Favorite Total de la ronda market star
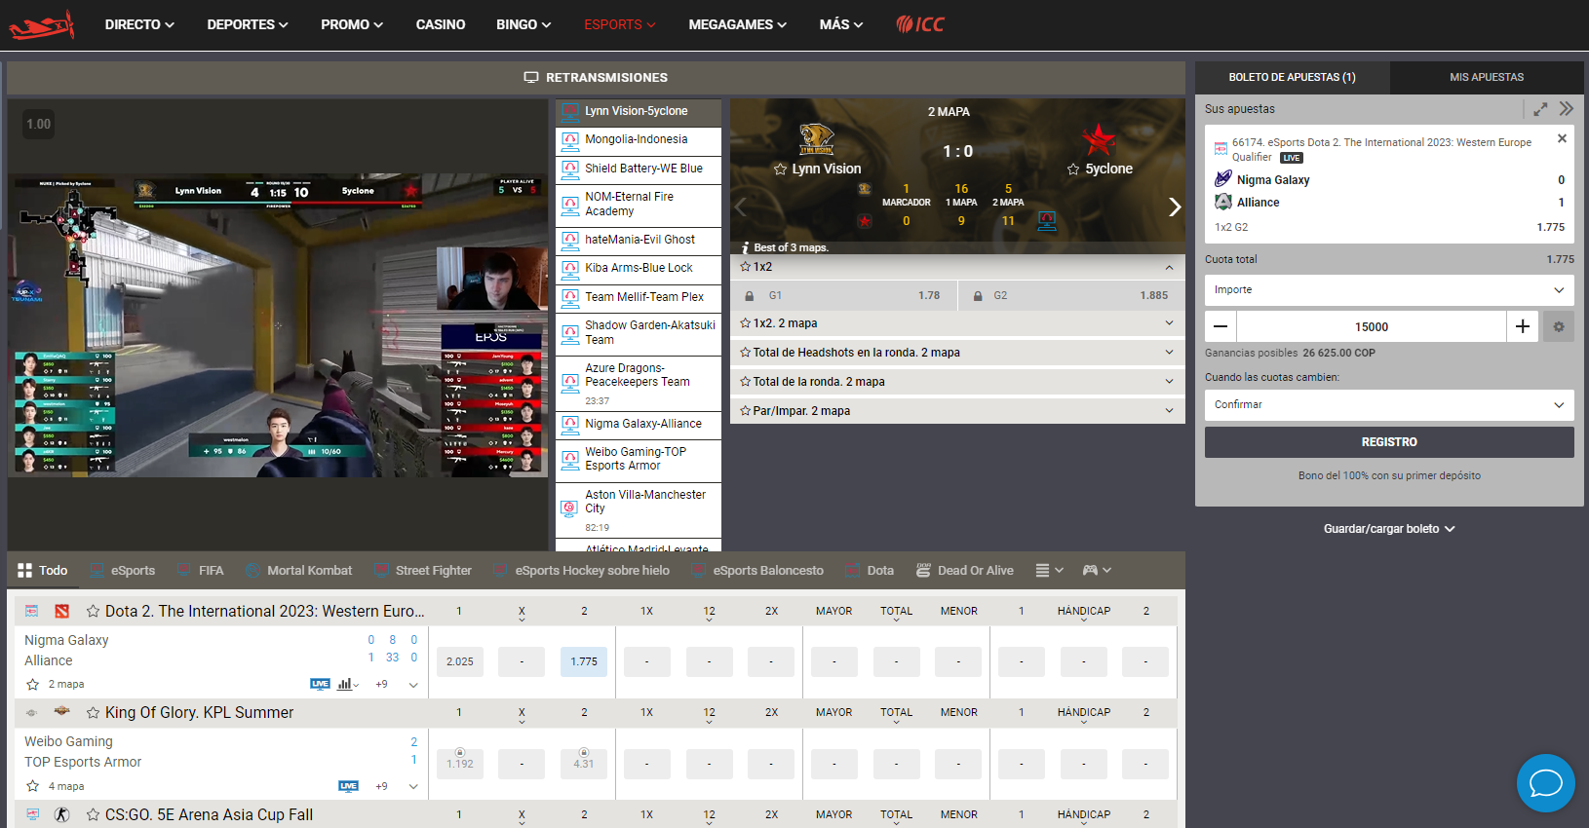This screenshot has width=1589, height=828. (745, 382)
